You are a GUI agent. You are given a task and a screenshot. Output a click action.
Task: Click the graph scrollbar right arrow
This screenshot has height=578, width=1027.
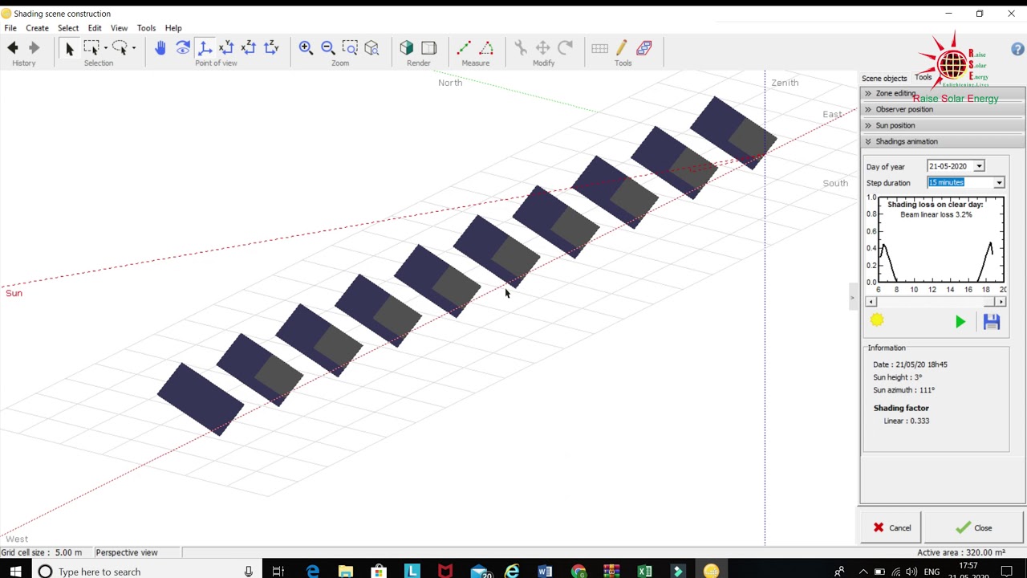pyautogui.click(x=1001, y=302)
